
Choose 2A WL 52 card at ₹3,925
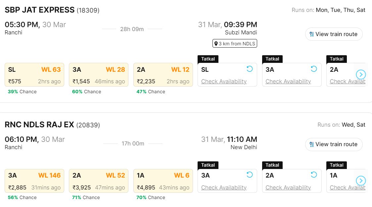(99, 181)
